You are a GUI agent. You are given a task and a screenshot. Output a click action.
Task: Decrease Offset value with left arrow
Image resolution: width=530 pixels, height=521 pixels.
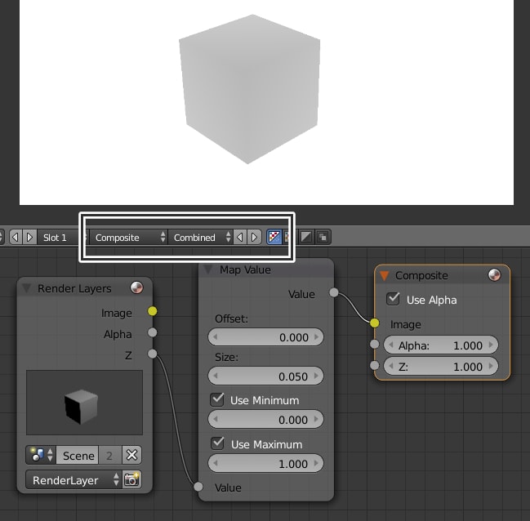click(216, 337)
